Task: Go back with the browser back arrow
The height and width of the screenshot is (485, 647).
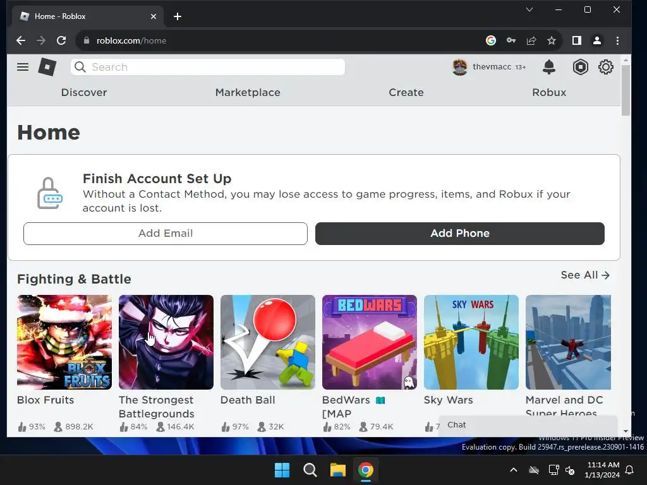Action: pos(21,40)
